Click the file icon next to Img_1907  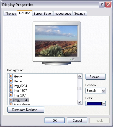click(11, 90)
